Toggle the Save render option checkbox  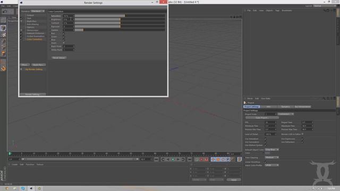pos(21,19)
